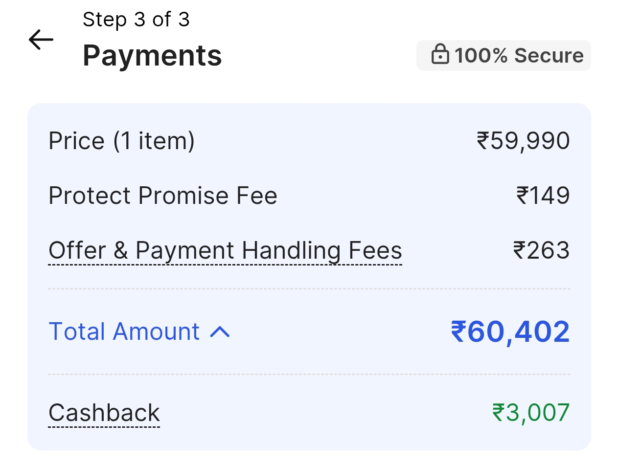
Task: Open Offer & Payment Handling Fees details
Action: [x=225, y=251]
